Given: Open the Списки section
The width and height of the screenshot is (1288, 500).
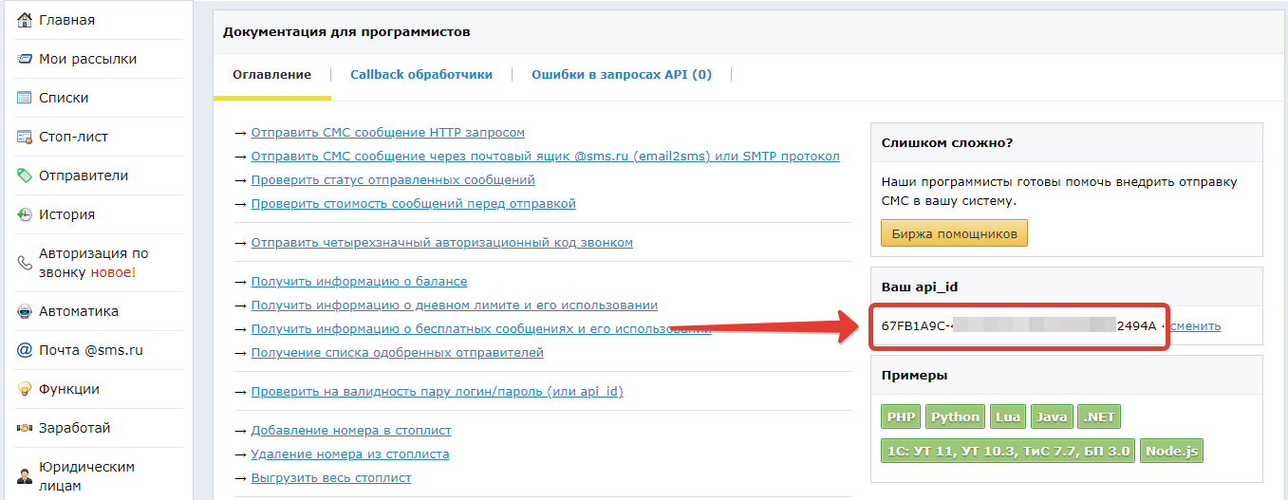Looking at the screenshot, I should click(64, 98).
